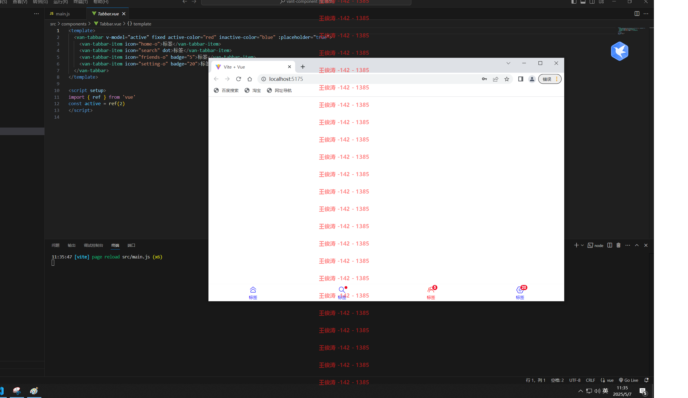The height and width of the screenshot is (398, 688).
Task: Open the 终端(T) menu
Action: (x=80, y=2)
